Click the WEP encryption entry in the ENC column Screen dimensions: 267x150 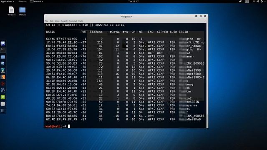(151, 53)
